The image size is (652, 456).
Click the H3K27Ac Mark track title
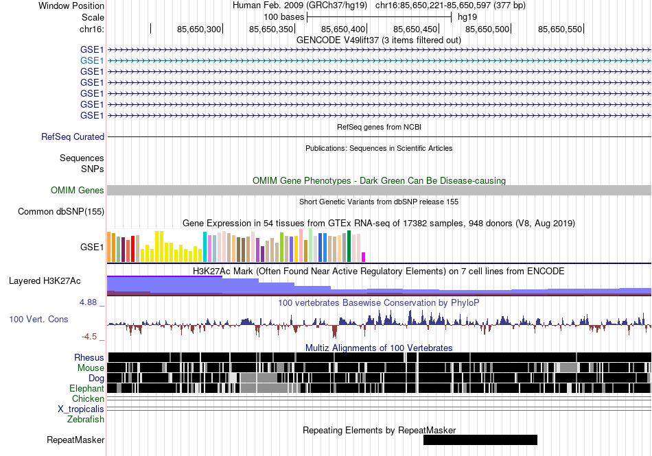pyautogui.click(x=379, y=271)
